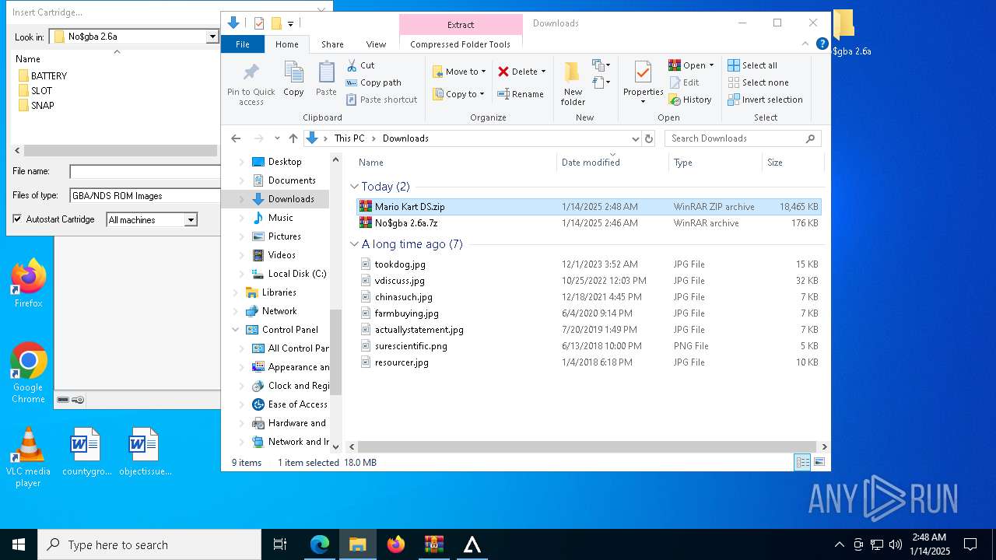Open the All machines dropdown
This screenshot has height=560, width=996.
coord(191,220)
